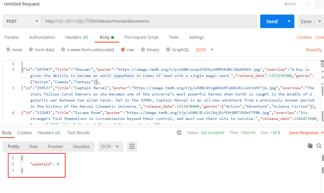Click the globe network info icon

179,132
